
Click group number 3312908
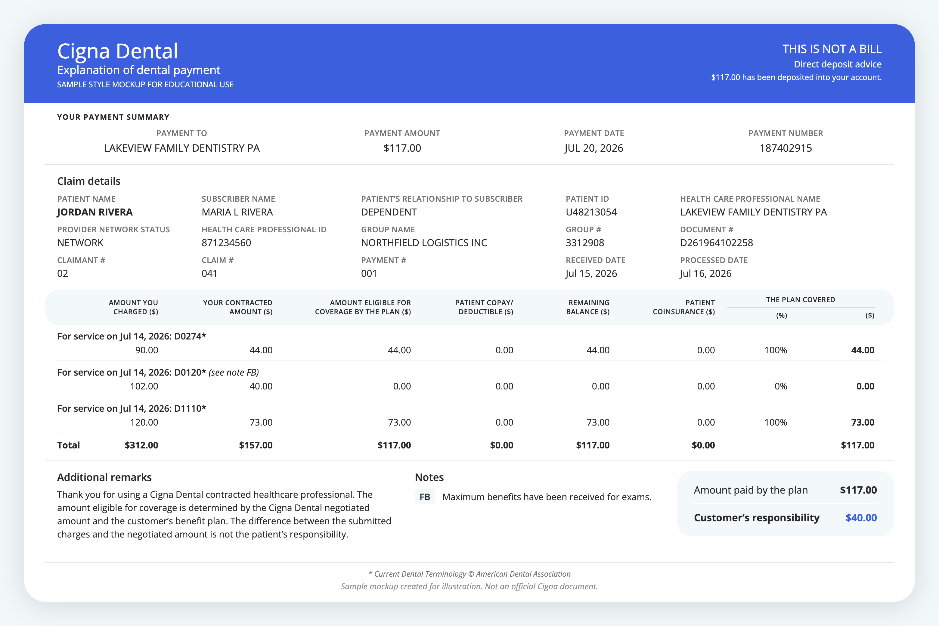click(x=585, y=243)
